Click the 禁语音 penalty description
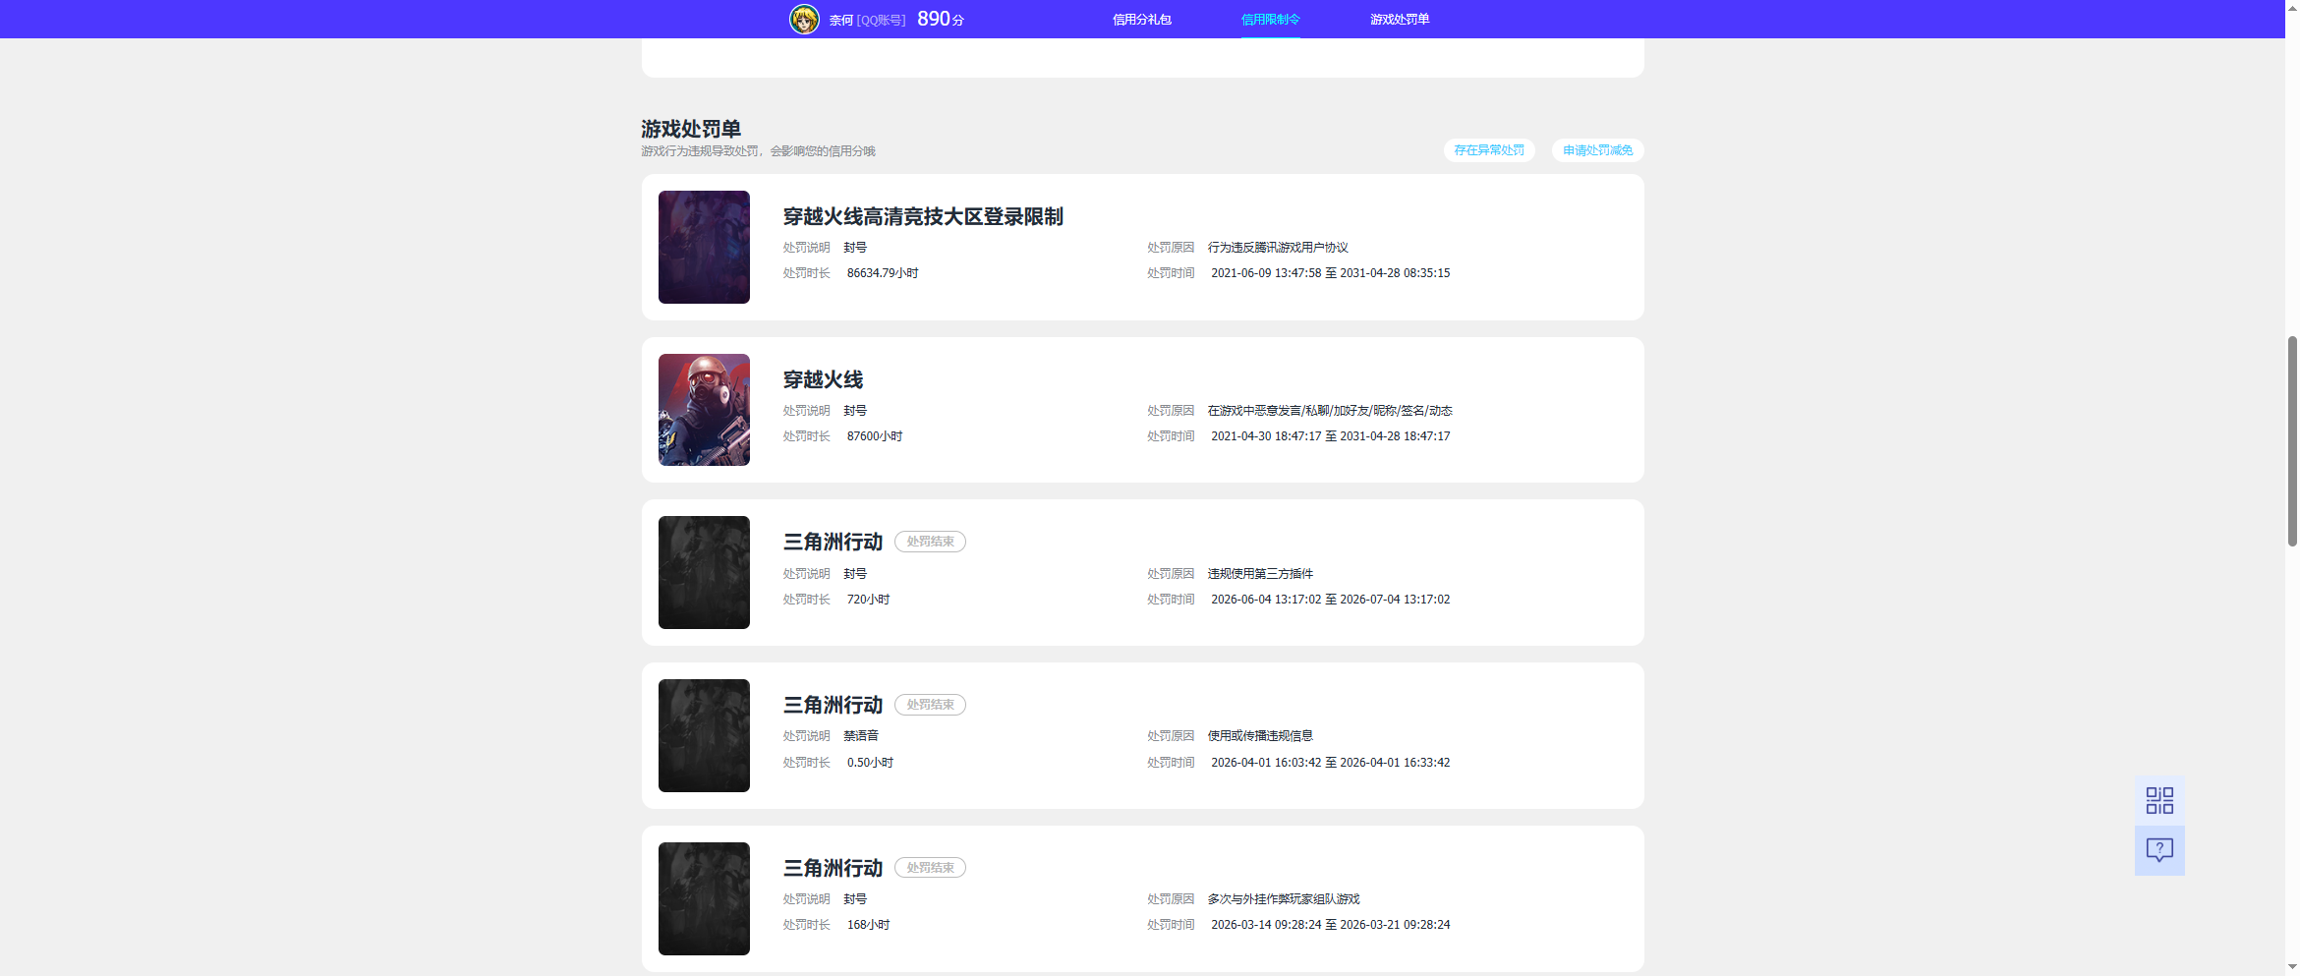 click(861, 736)
